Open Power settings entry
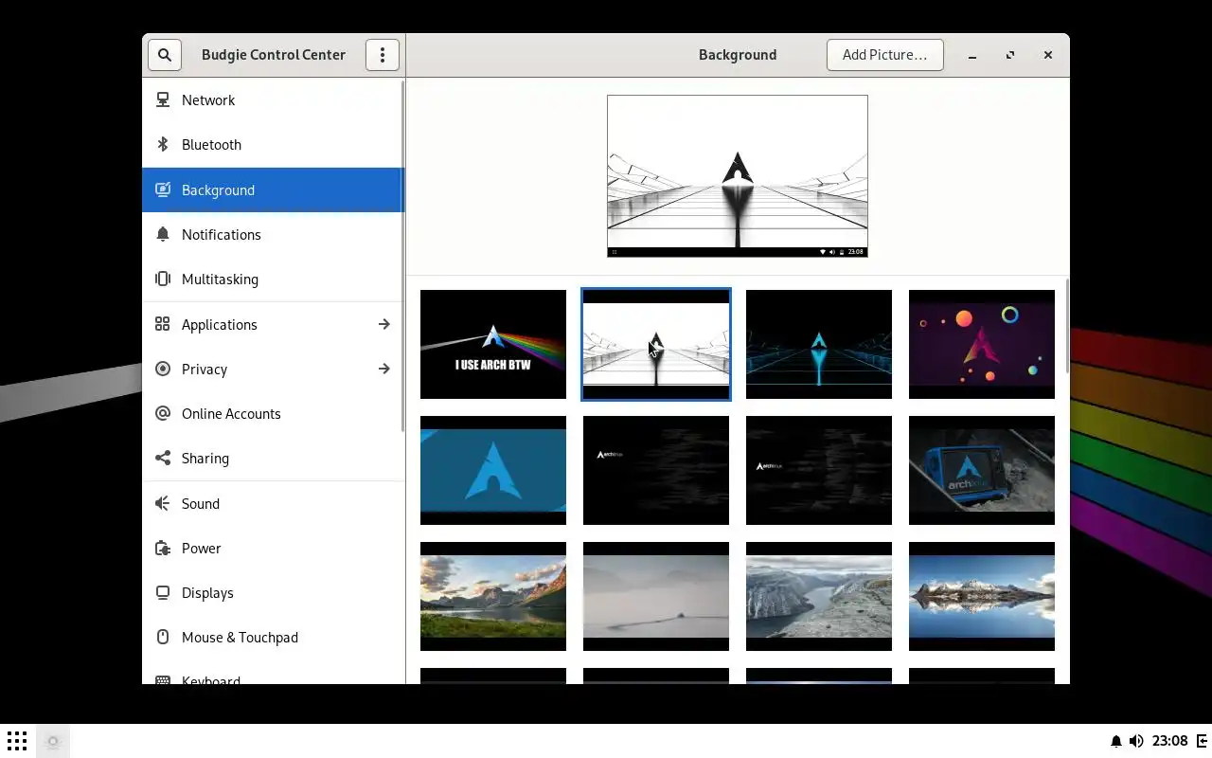The height and width of the screenshot is (758, 1212). (x=274, y=548)
